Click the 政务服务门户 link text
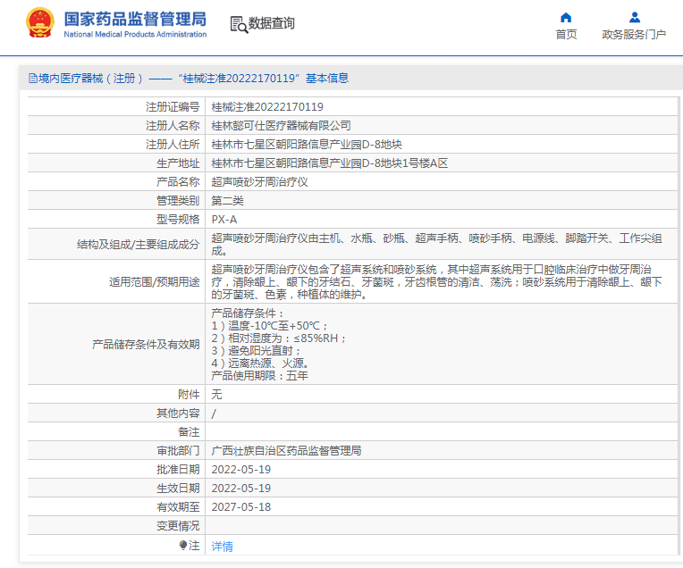The width and height of the screenshot is (683, 568). pyautogui.click(x=634, y=35)
